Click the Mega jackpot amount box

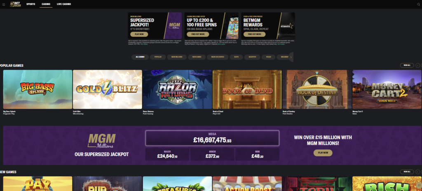(x=212, y=138)
